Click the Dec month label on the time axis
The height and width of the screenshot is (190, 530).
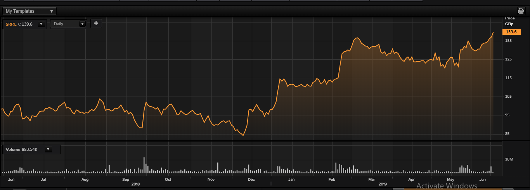[x=251, y=180]
